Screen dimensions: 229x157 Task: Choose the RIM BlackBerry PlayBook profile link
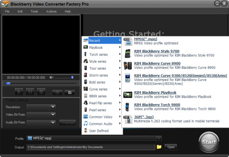(155, 92)
